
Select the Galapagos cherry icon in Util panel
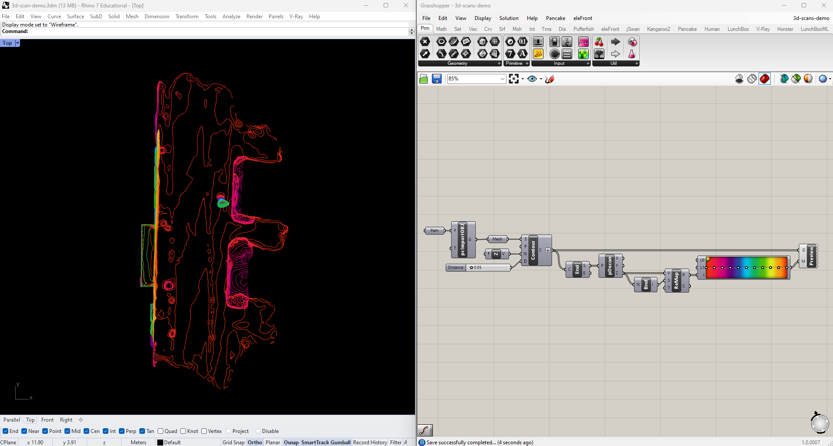coord(599,42)
